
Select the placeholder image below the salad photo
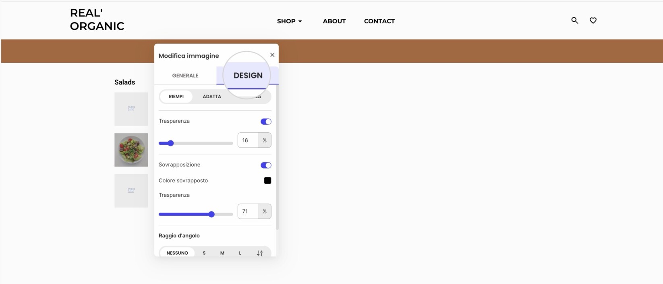click(131, 191)
